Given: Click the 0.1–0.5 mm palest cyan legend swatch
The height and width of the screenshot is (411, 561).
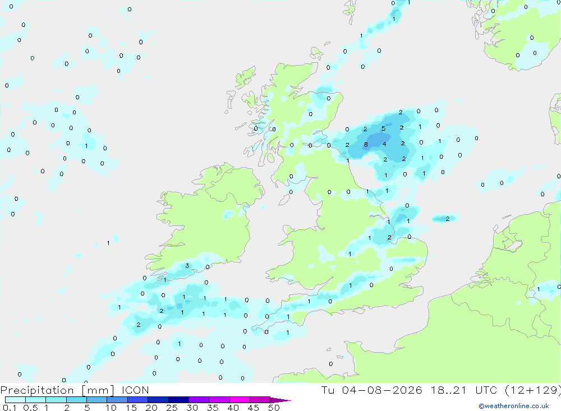Looking at the screenshot, I should tap(15, 400).
